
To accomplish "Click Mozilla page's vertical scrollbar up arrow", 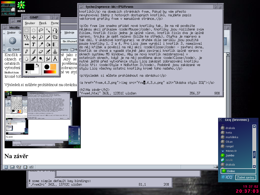I will point(228,55).
